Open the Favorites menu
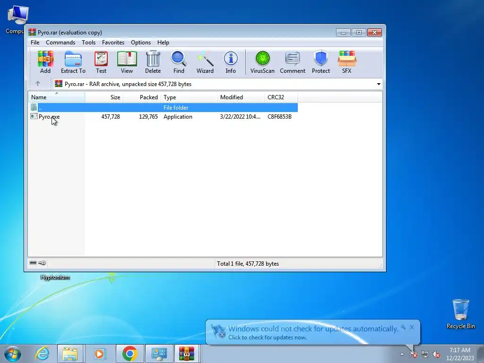 point(113,42)
